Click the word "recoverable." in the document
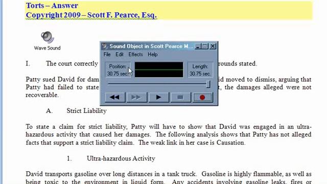This screenshot has height=184, width=327. coord(42,95)
